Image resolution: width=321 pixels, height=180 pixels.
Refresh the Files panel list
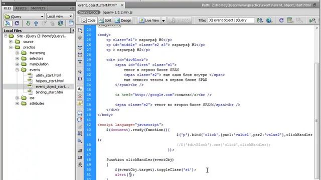[17, 23]
